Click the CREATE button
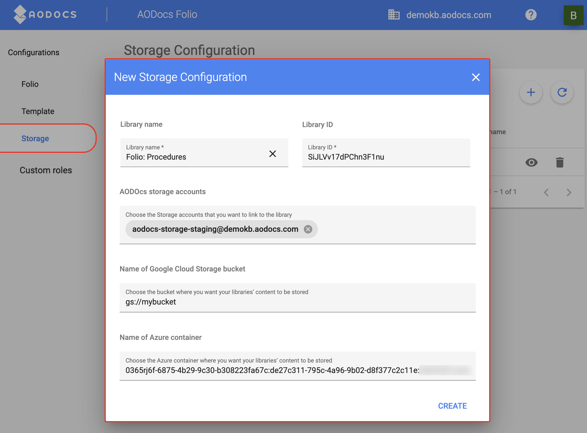Viewport: 587px width, 433px height. [x=452, y=406]
